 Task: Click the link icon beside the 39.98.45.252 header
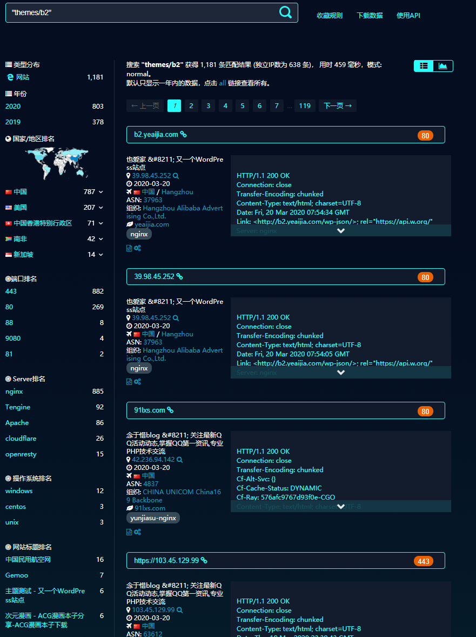(179, 276)
